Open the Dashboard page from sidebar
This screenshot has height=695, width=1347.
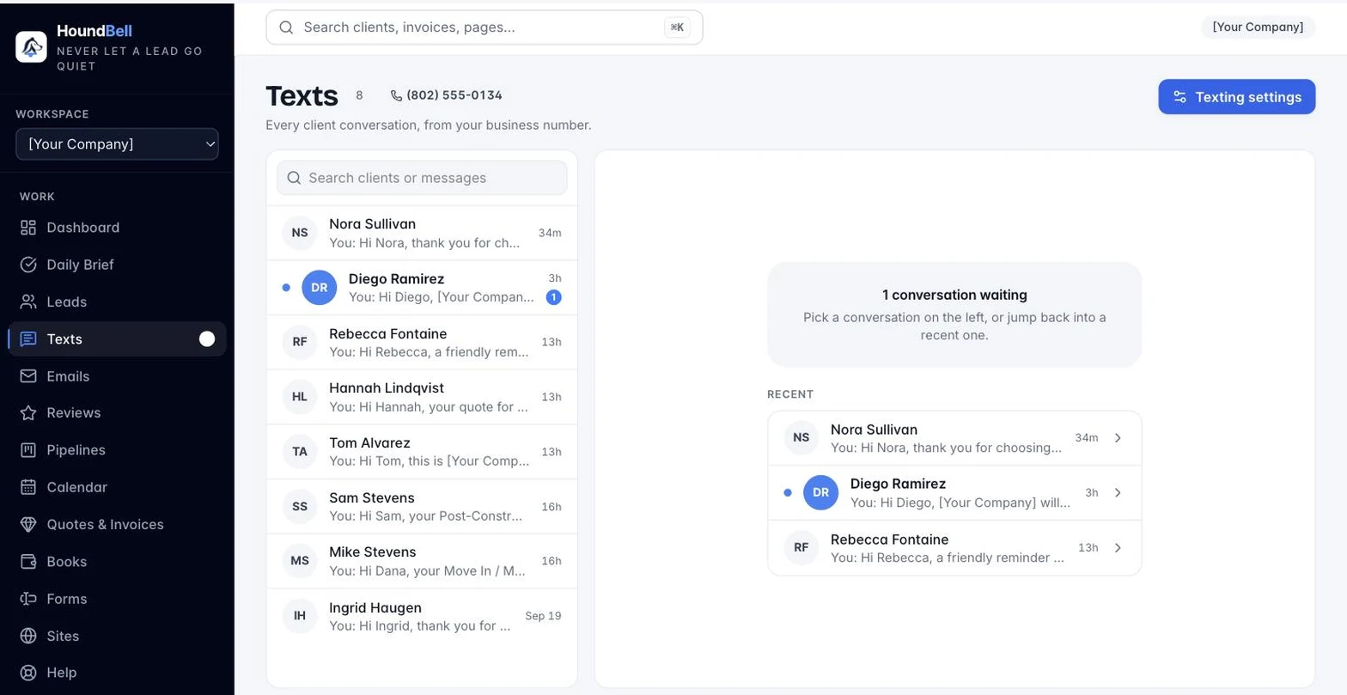[117, 228]
